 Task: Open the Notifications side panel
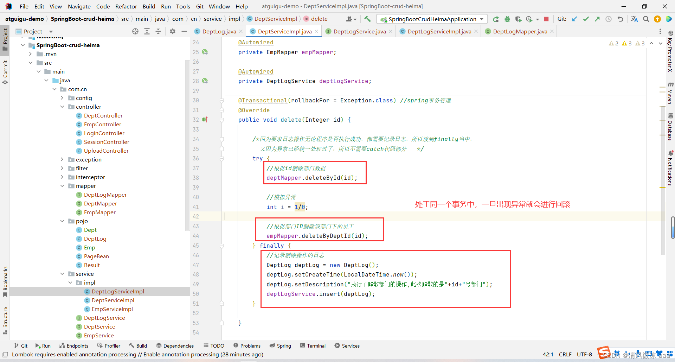(x=670, y=168)
